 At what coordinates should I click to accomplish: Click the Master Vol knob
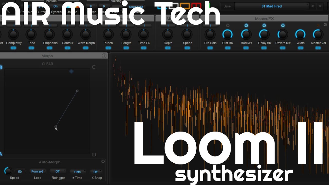pyautogui.click(x=318, y=34)
